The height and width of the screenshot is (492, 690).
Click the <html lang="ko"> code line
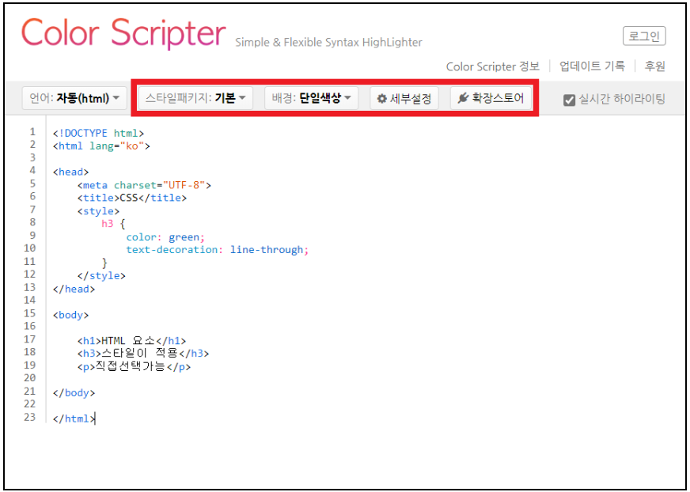[x=101, y=146]
